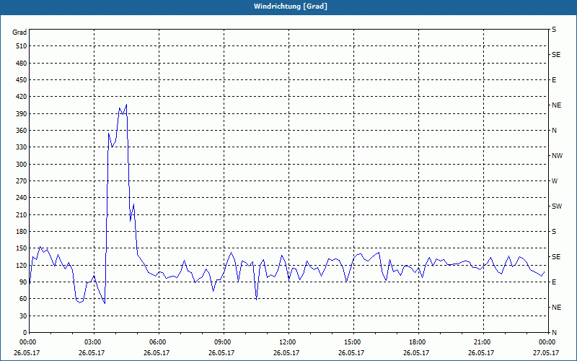Click the SE compass label at 480 level

coord(556,55)
